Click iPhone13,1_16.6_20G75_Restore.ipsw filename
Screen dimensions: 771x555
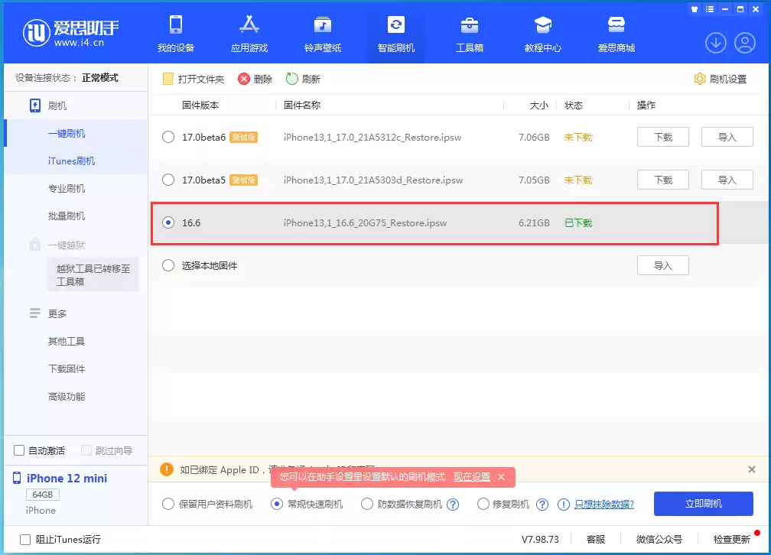365,222
